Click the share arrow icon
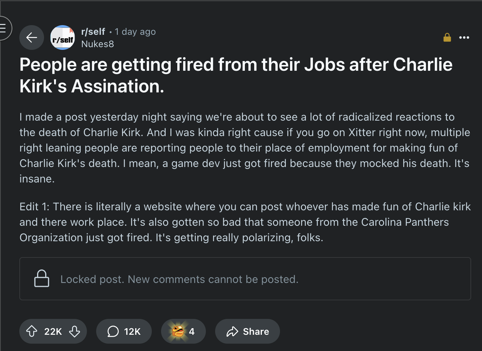The height and width of the screenshot is (351, 482). 232,331
